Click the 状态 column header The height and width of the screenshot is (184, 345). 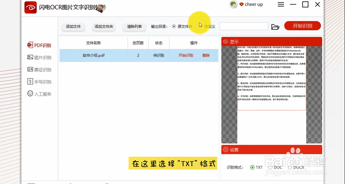coord(159,43)
